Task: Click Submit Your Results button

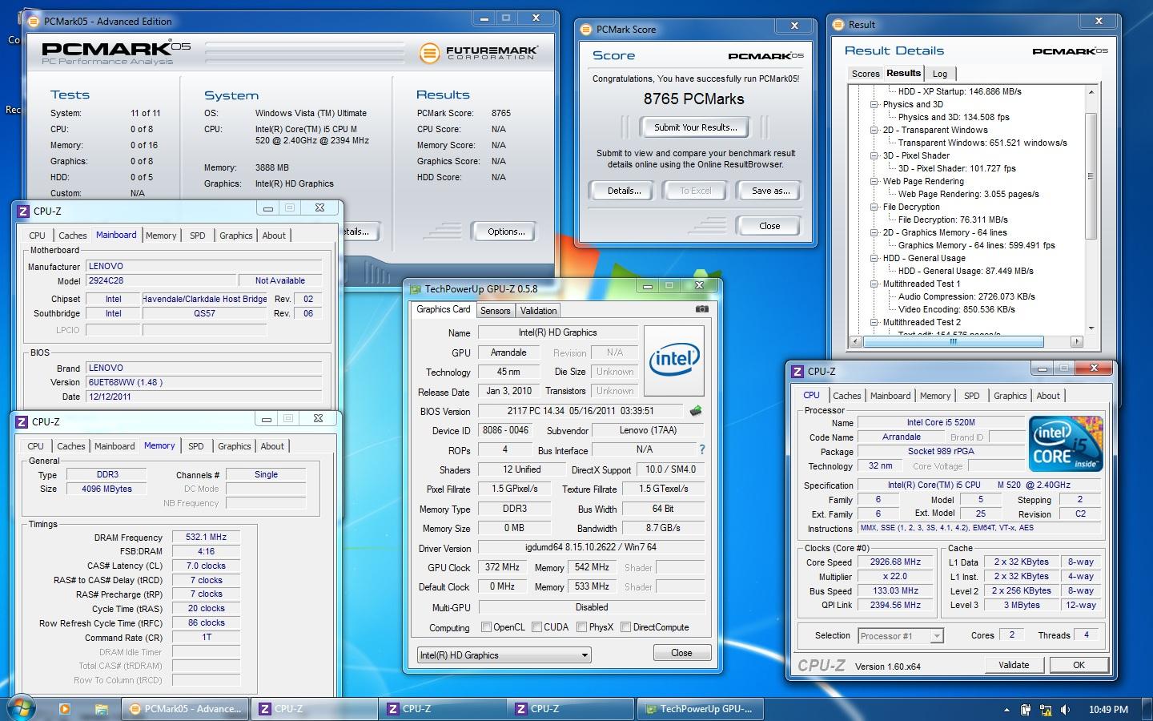Action: coord(696,127)
